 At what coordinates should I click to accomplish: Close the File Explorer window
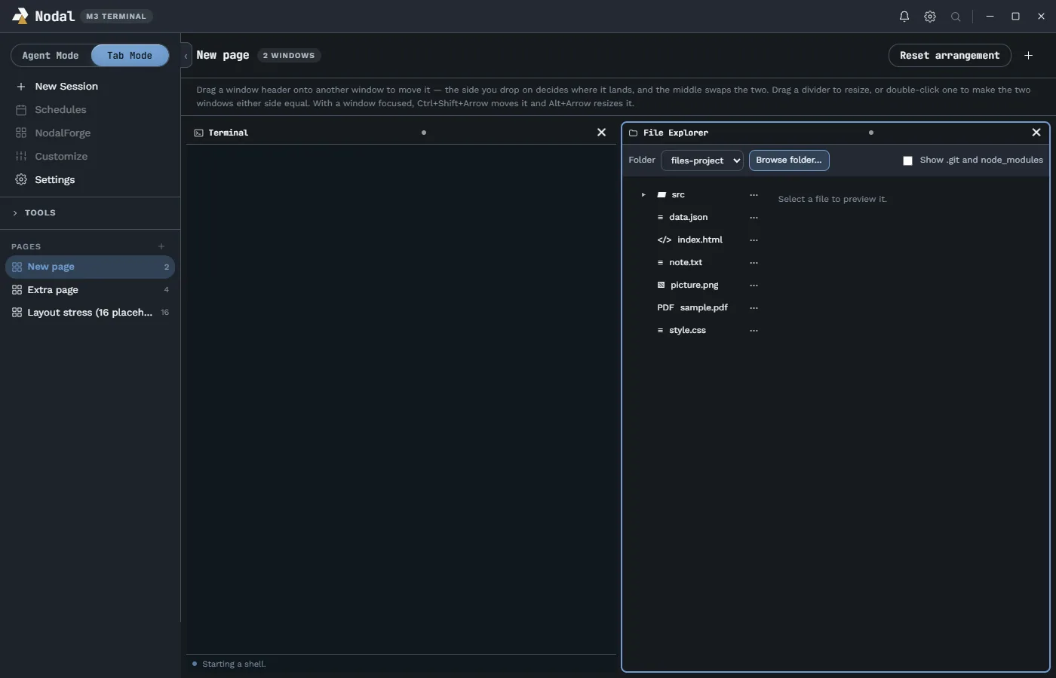tap(1036, 133)
